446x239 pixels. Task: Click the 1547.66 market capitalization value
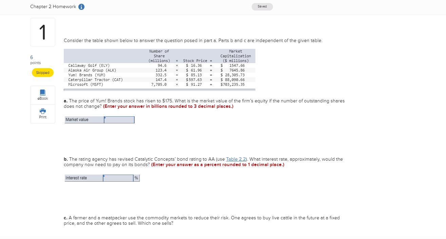(237, 65)
